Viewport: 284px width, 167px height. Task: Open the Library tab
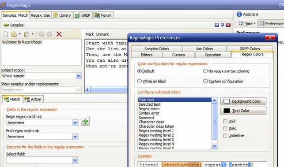pyautogui.click(x=62, y=15)
